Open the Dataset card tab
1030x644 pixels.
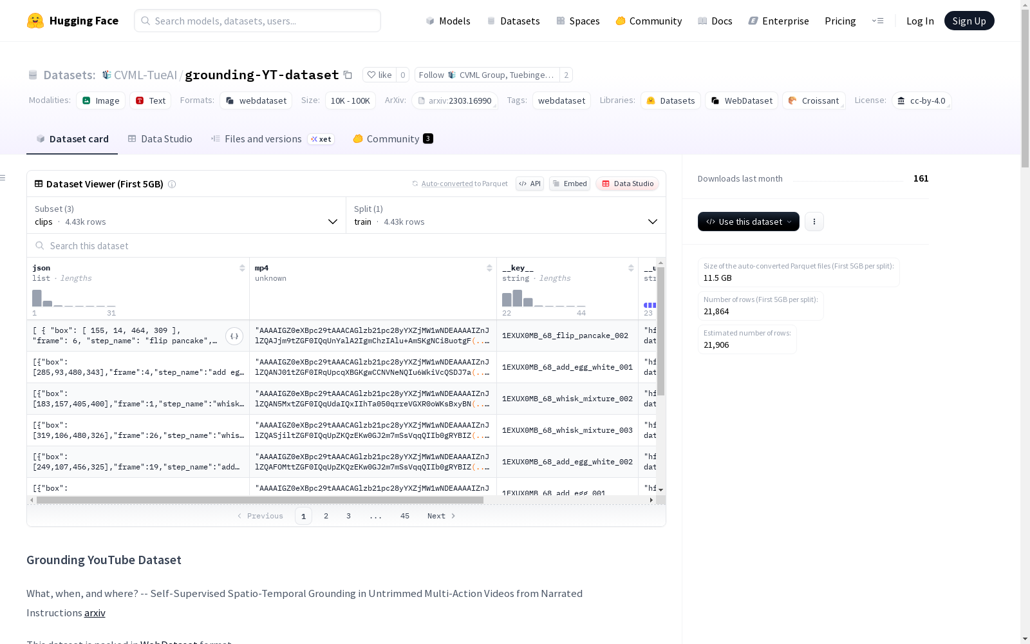coord(72,139)
